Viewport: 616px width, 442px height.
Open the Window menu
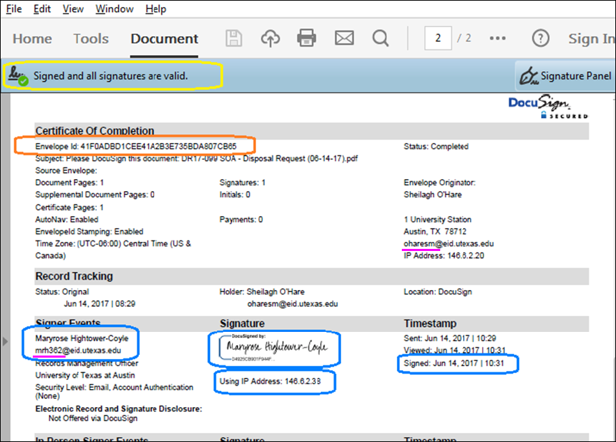114,9
